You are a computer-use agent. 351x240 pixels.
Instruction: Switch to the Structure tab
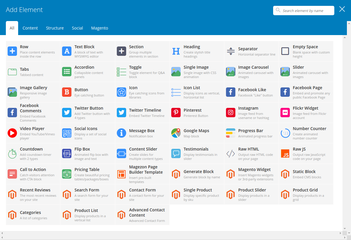click(55, 28)
